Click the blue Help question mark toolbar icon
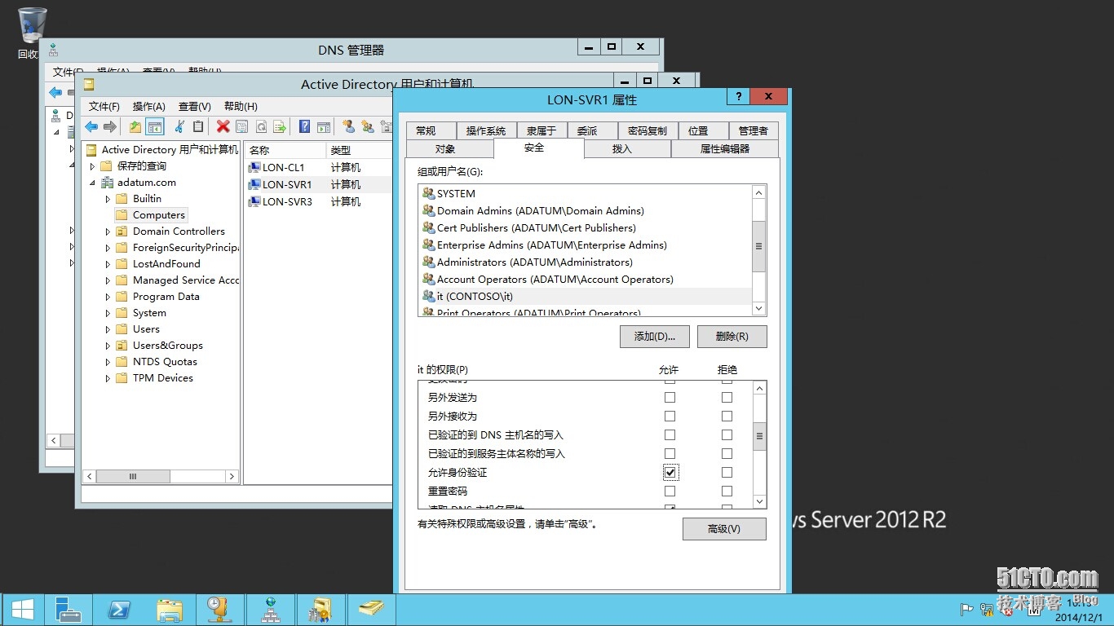1114x626 pixels. tap(304, 126)
